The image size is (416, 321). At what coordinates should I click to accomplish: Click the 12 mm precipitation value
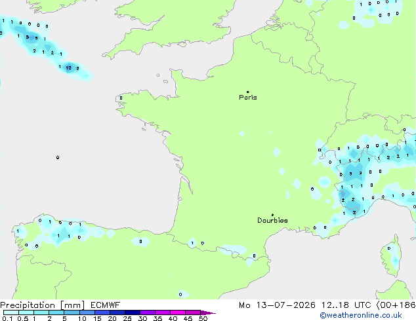pyautogui.click(x=69, y=67)
